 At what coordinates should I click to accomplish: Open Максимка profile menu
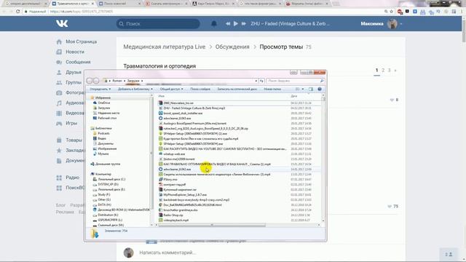[382, 24]
